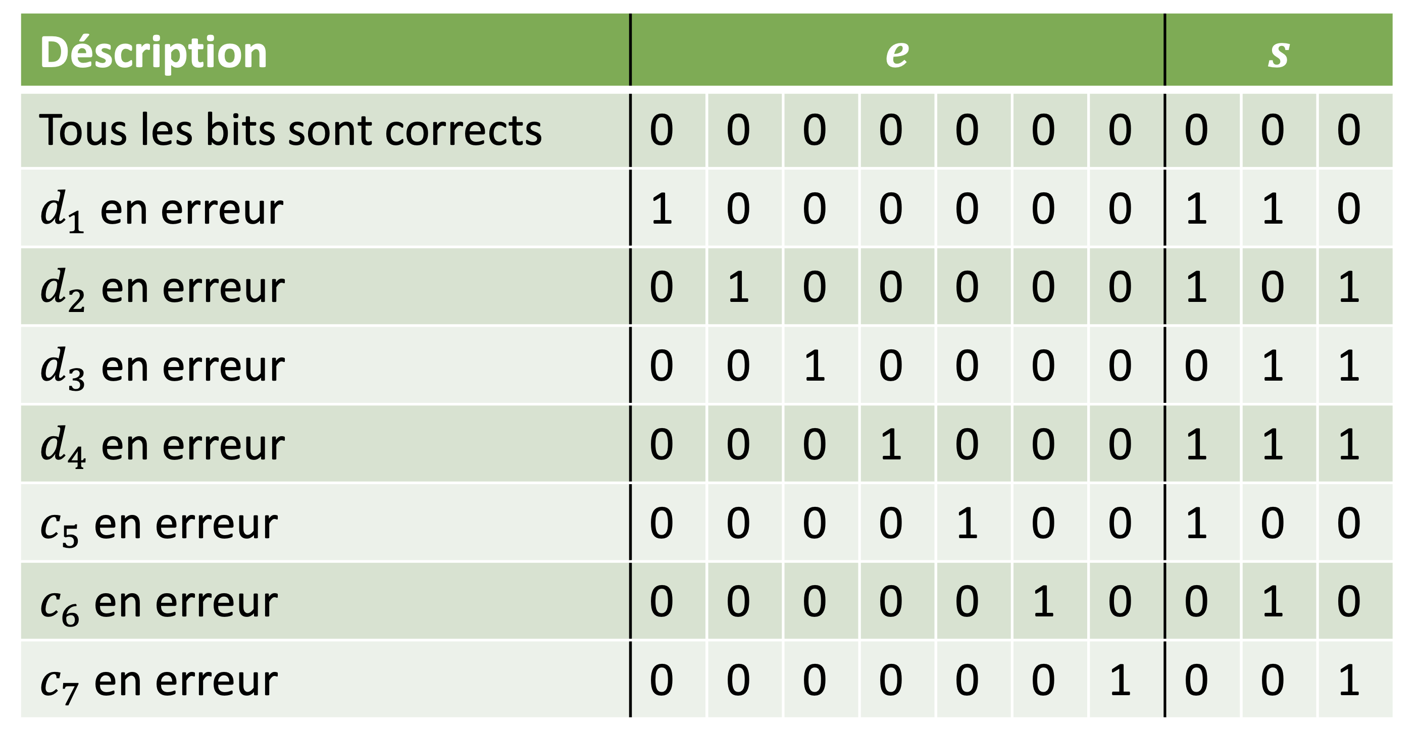Click the 0 in s columns of d2 row
Image resolution: width=1419 pixels, height=729 pixels.
point(1273,287)
